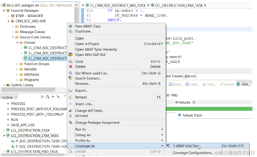Click the Share Link icon
Viewport: 257px width, 157px height.
(71, 104)
